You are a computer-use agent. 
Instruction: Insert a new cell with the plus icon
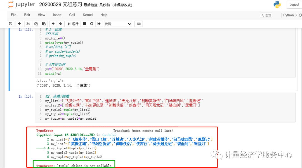click(x=19, y=24)
